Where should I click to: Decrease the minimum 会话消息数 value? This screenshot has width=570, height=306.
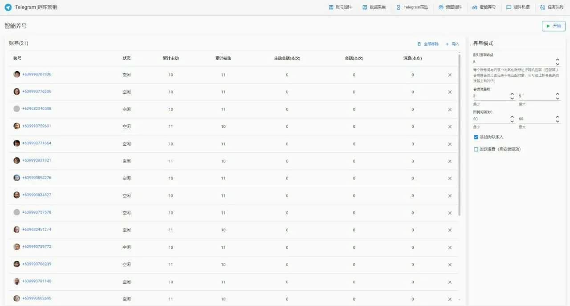pos(513,98)
